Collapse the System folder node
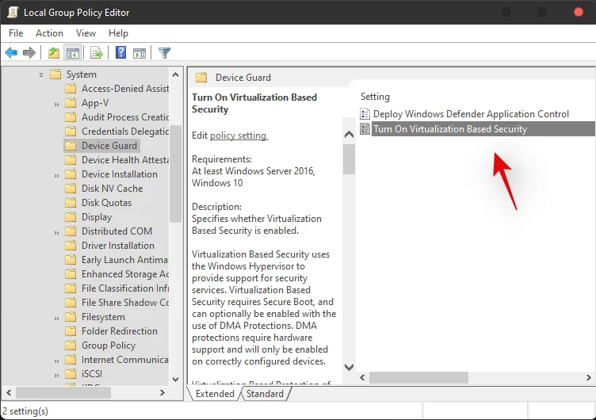Viewport: 596px width, 420px height. pyautogui.click(x=41, y=74)
